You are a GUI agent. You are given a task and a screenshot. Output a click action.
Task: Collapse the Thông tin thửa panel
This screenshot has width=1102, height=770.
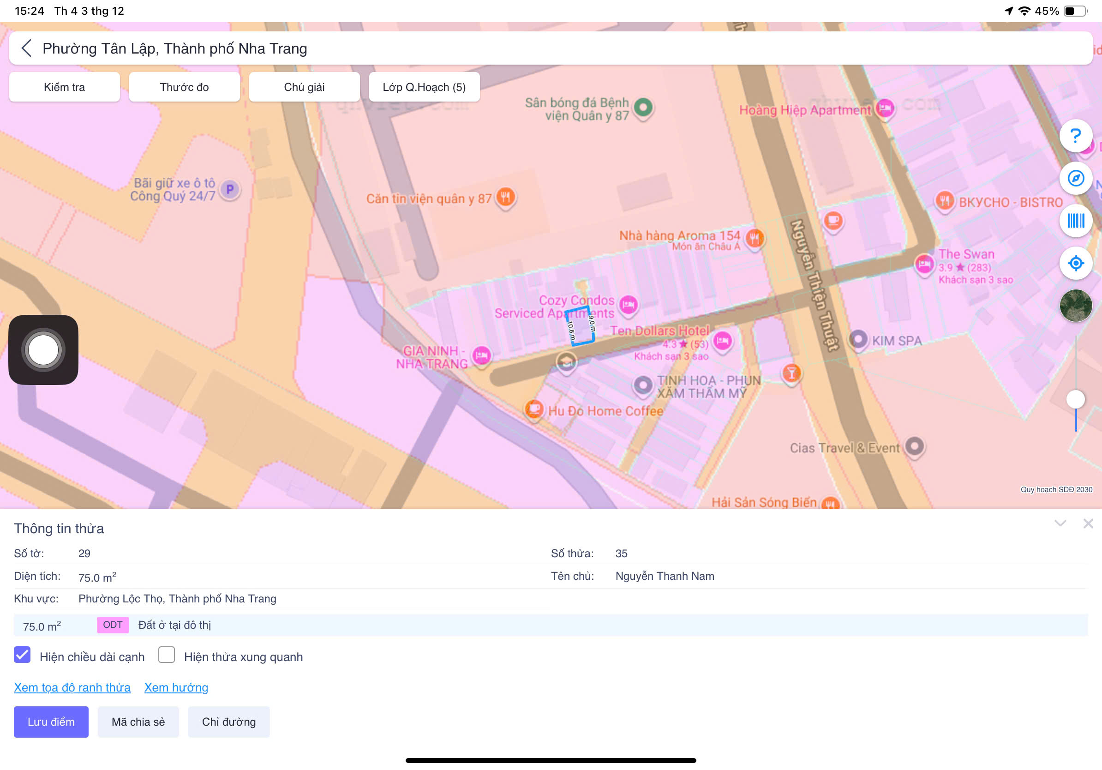(1060, 523)
